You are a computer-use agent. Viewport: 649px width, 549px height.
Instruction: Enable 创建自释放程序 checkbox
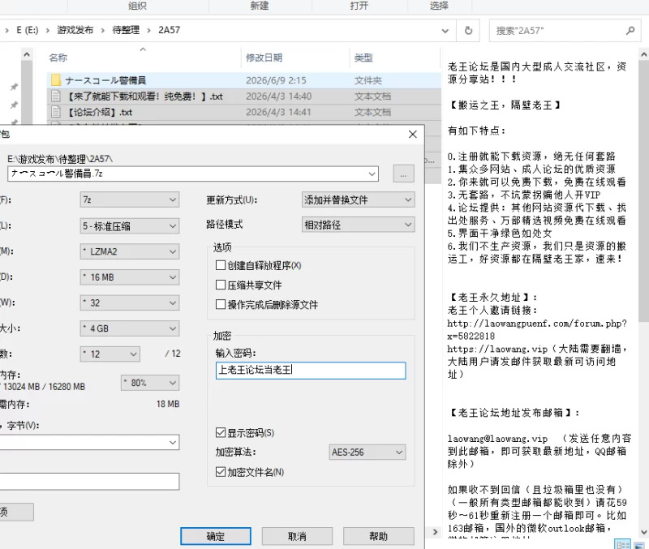(x=221, y=265)
